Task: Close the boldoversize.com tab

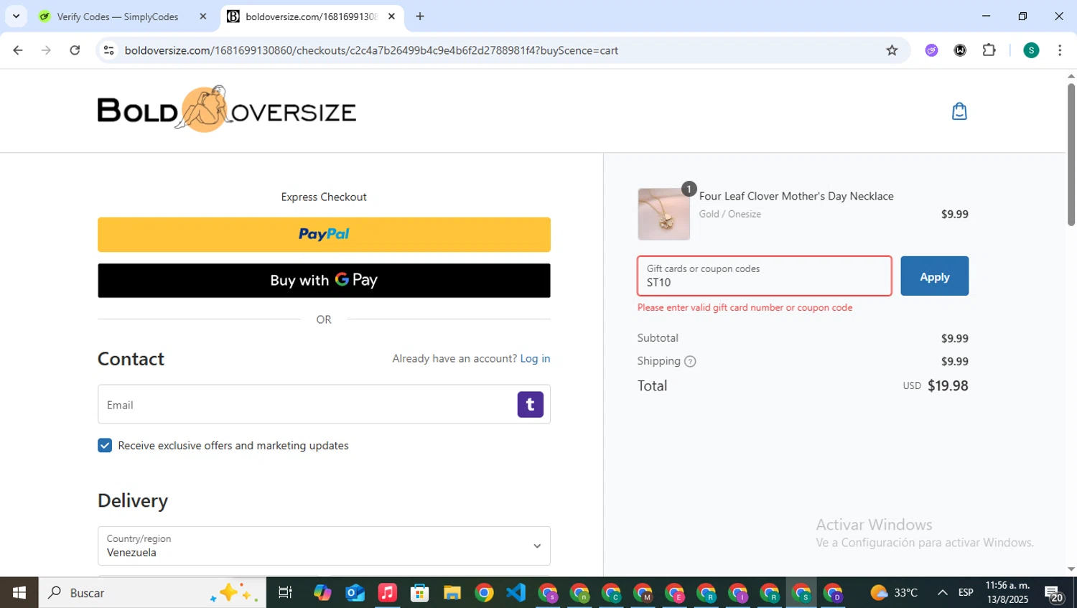Action: click(391, 17)
